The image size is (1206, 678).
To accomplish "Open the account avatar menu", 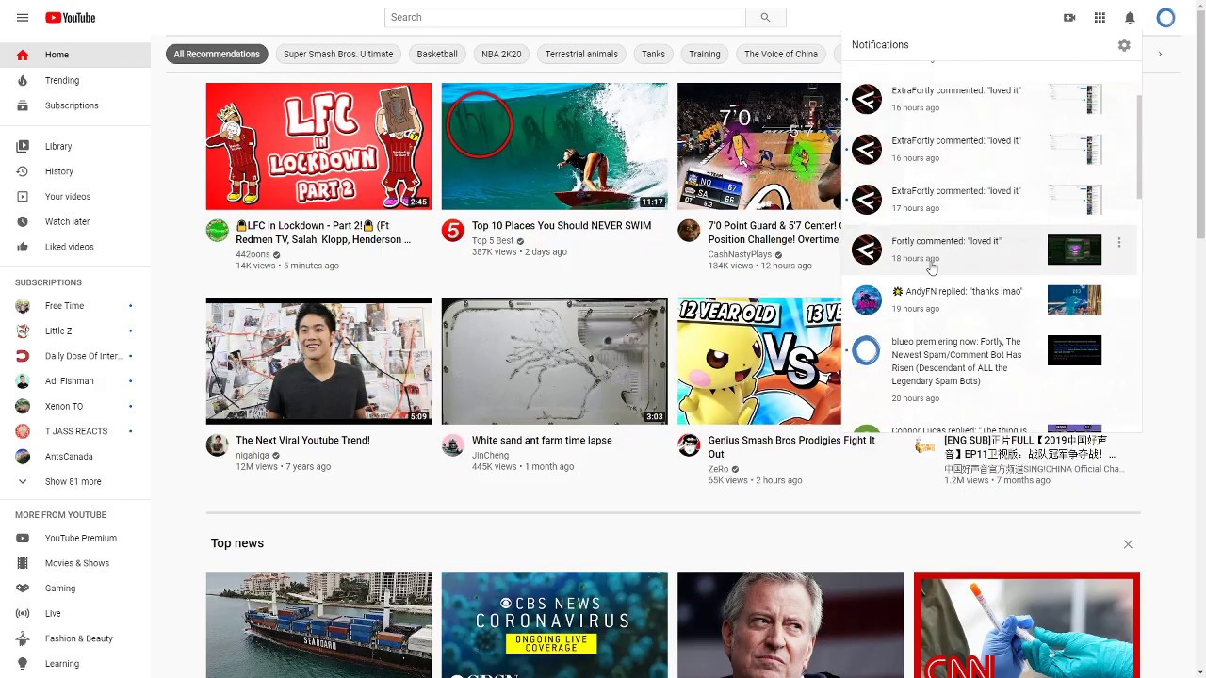I will [x=1166, y=18].
